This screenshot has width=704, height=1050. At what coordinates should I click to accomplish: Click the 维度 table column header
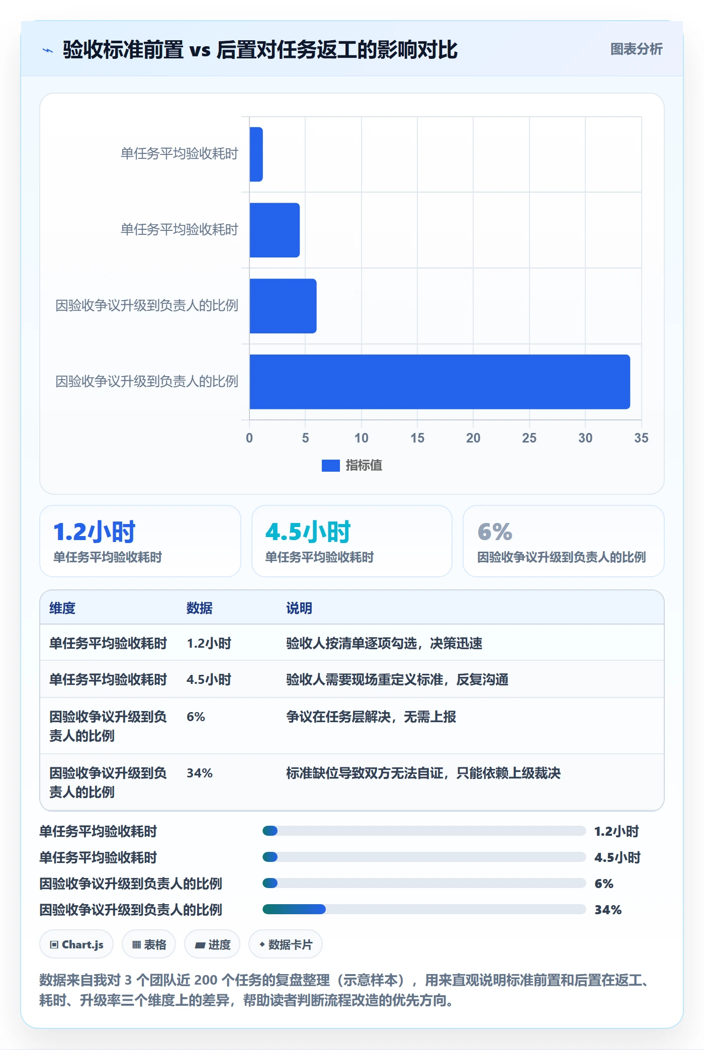[x=62, y=608]
